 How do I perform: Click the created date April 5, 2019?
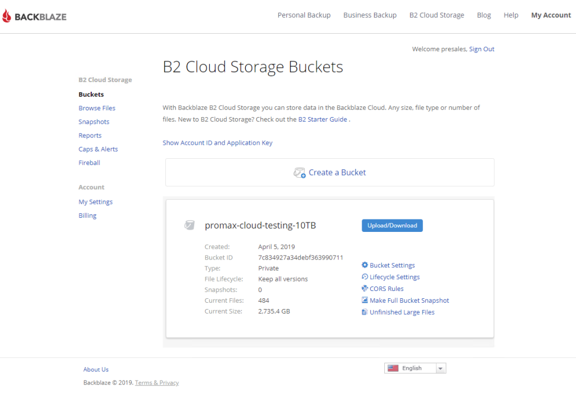(277, 247)
